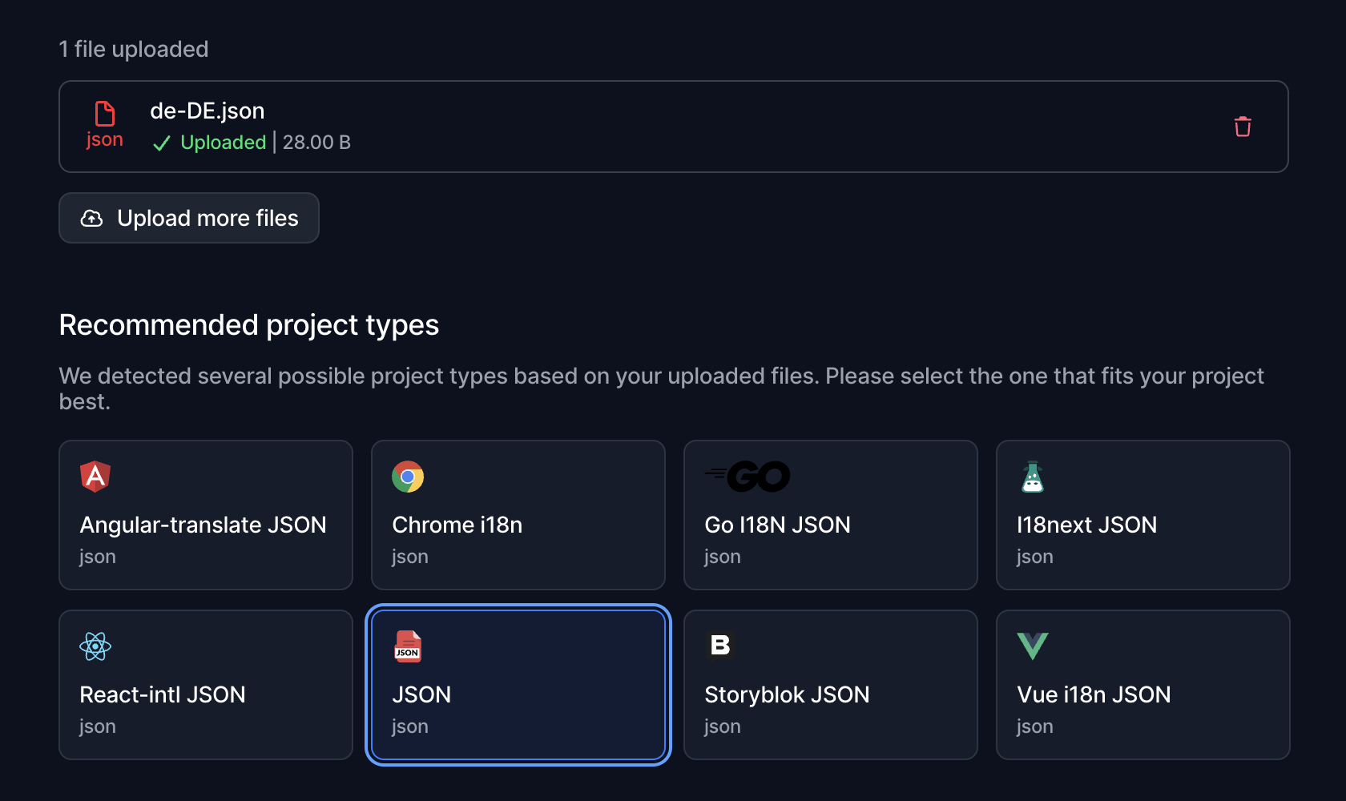The height and width of the screenshot is (801, 1346).
Task: Choose React-intl JSON project type
Action: 206,685
